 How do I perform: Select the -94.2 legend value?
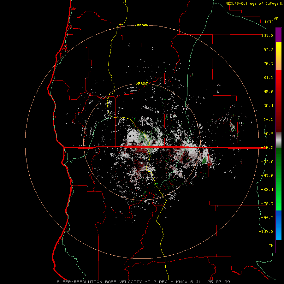[x=267, y=218]
